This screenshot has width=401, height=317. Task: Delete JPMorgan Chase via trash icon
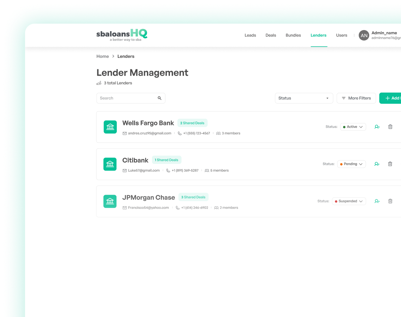click(x=390, y=201)
